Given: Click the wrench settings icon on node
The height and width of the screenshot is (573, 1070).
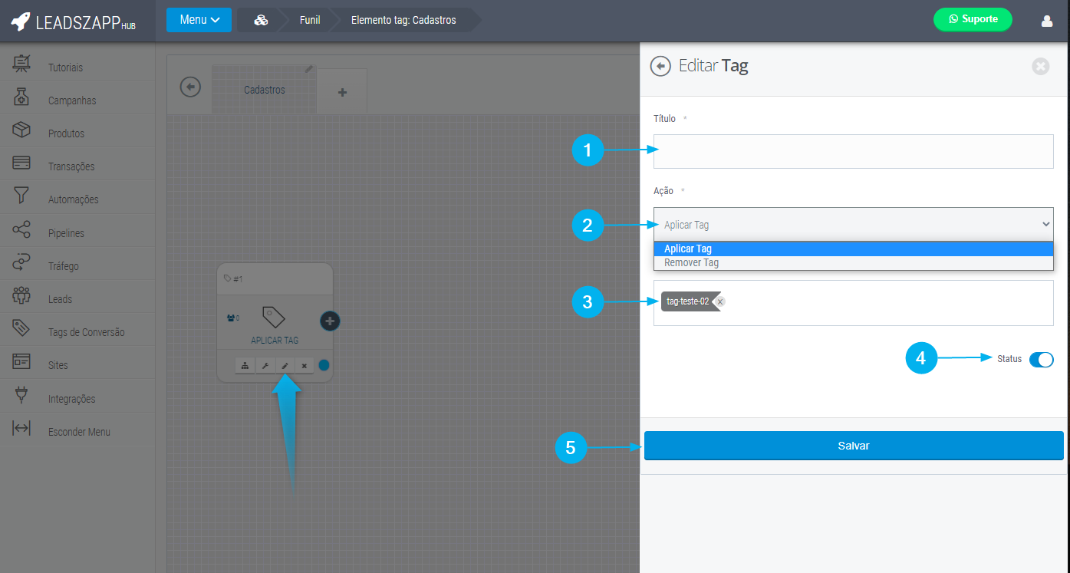Looking at the screenshot, I should point(265,366).
